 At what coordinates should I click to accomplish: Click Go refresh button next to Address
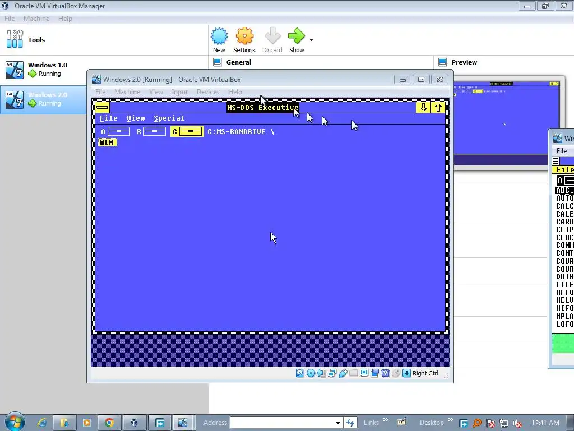(350, 423)
